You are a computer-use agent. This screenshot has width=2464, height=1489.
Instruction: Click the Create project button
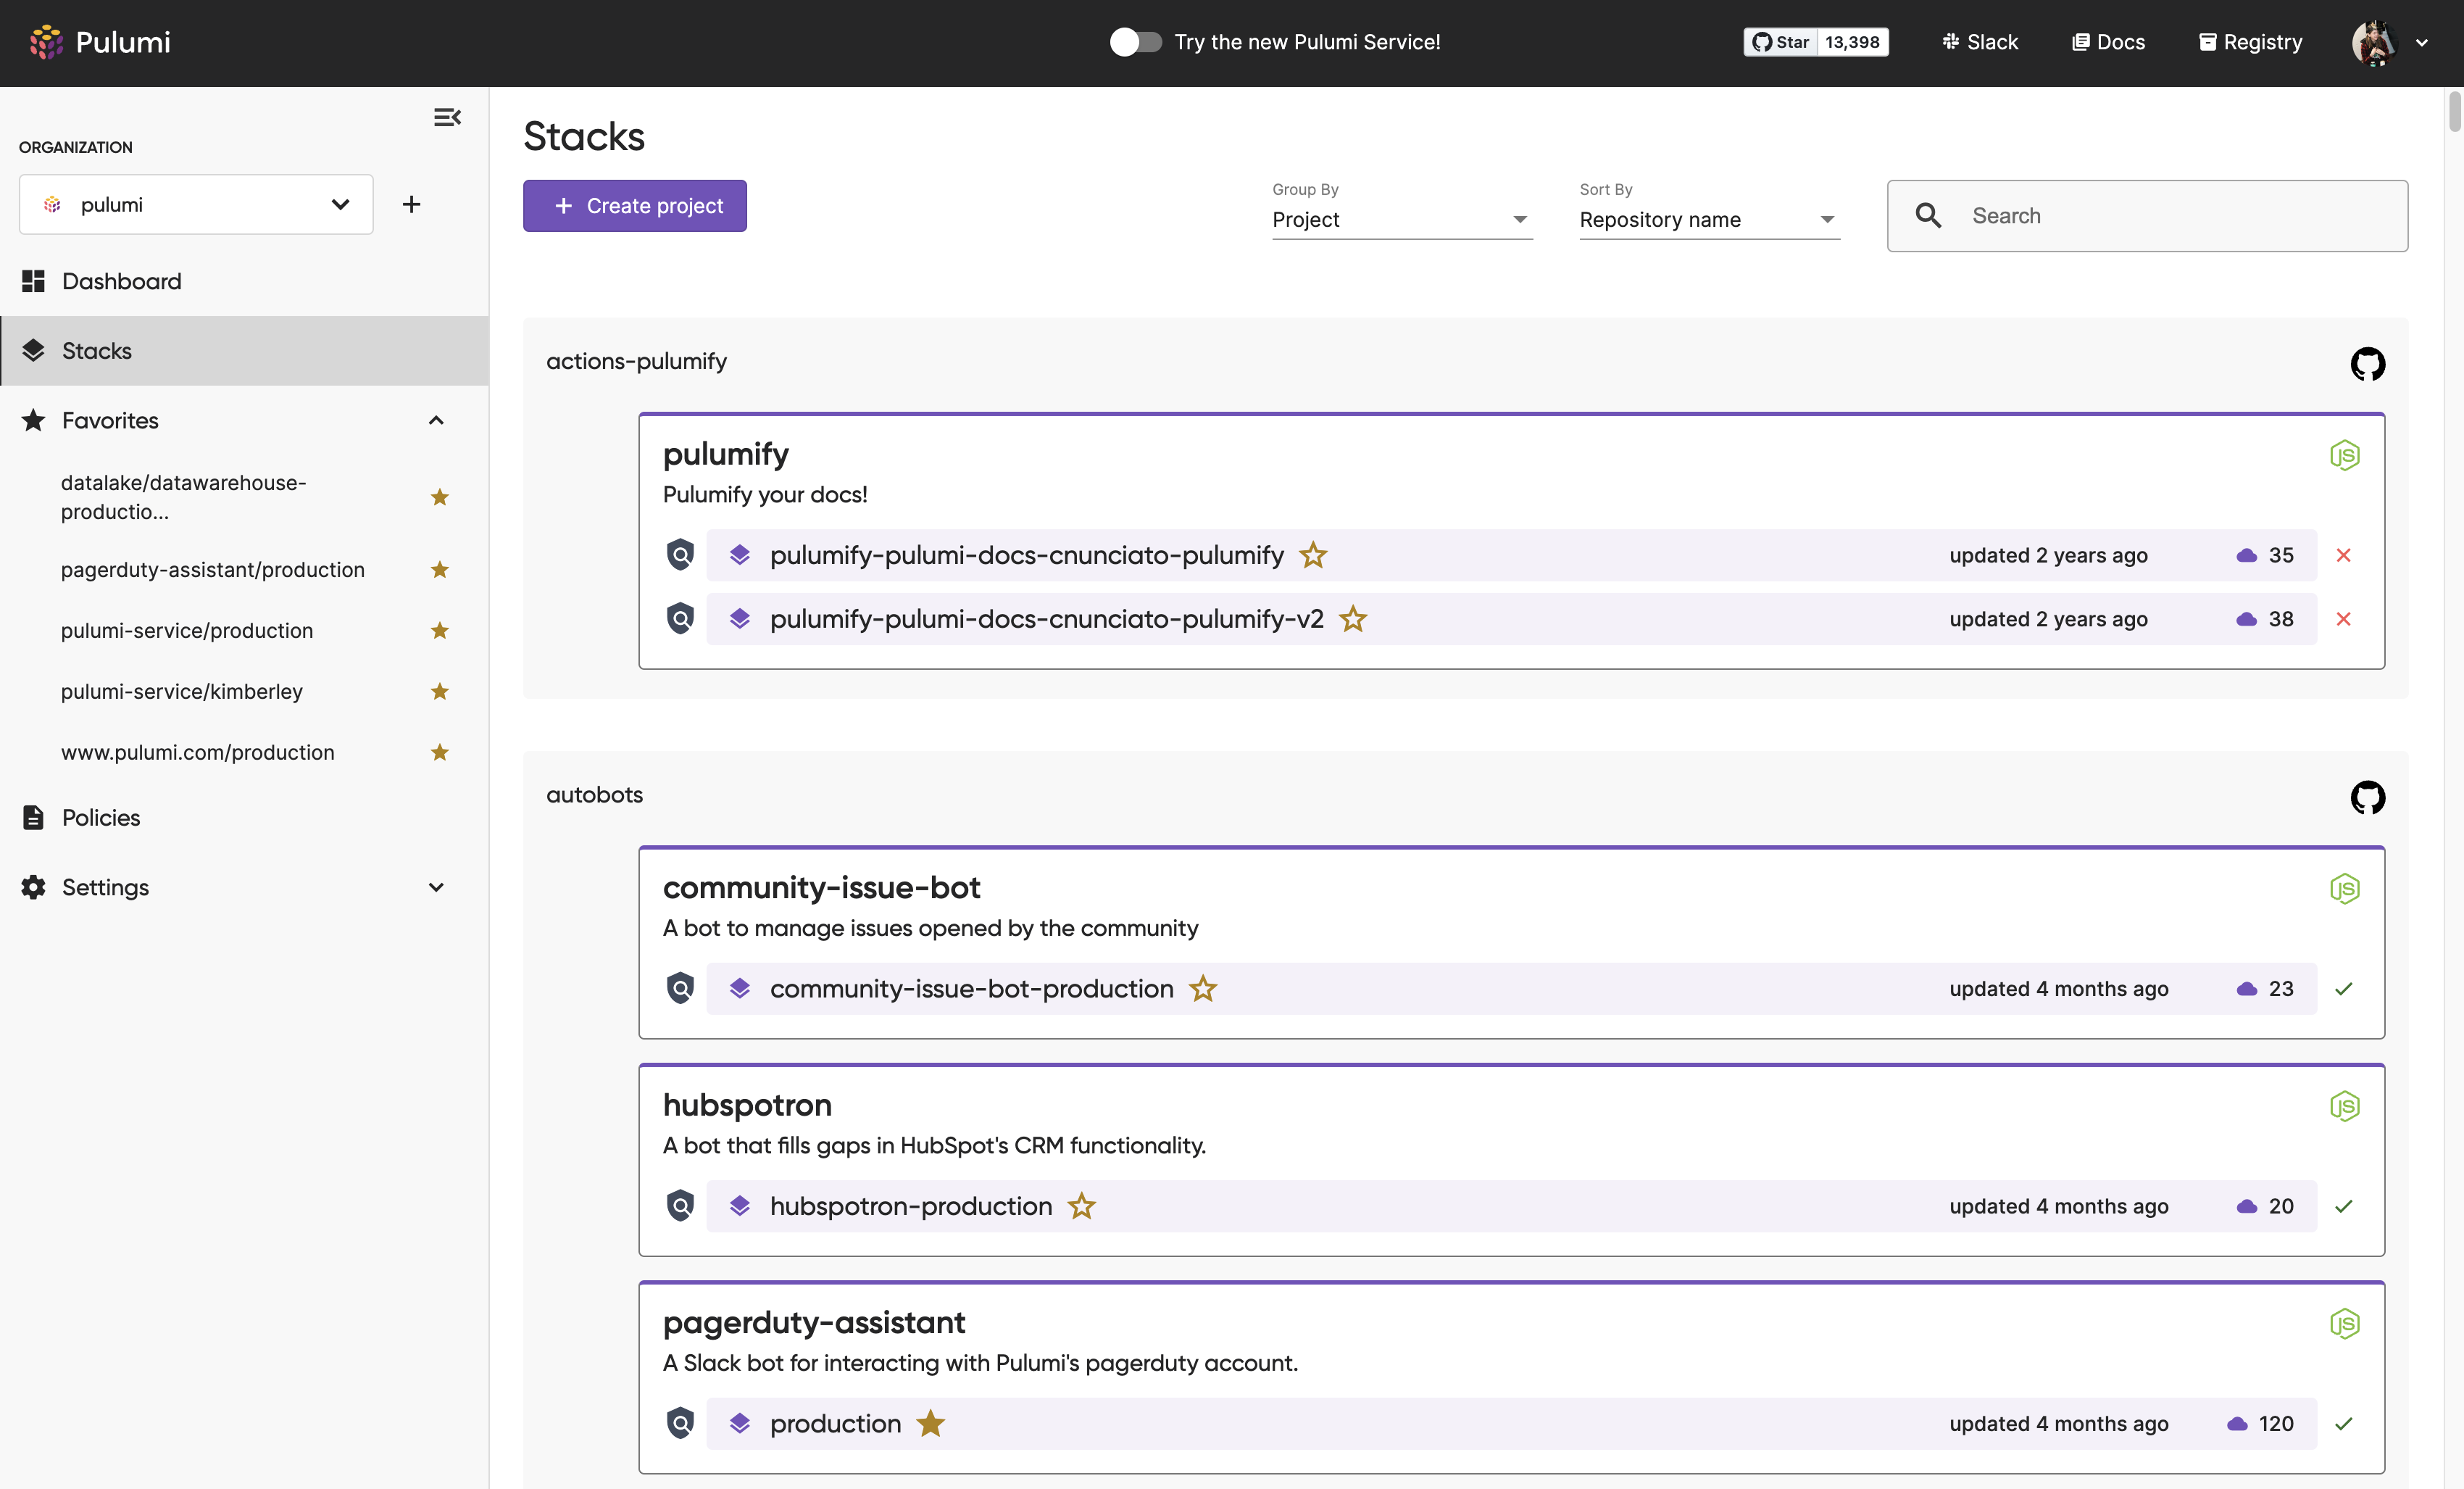coord(634,206)
